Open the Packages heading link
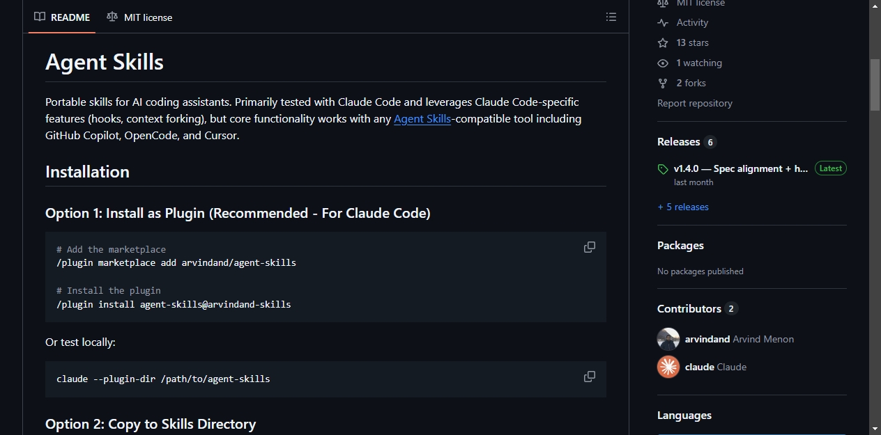The width and height of the screenshot is (881, 435). pos(680,246)
